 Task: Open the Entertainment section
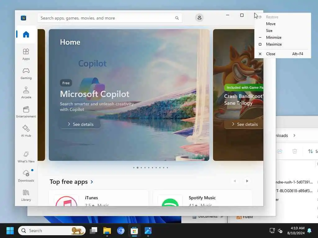click(26, 112)
